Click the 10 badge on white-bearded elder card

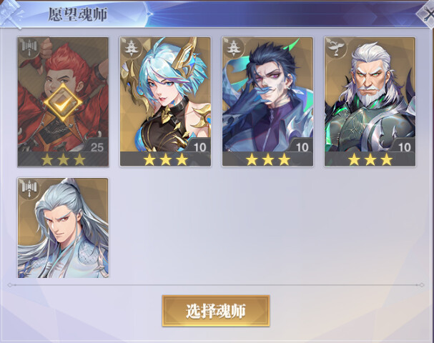pos(405,147)
